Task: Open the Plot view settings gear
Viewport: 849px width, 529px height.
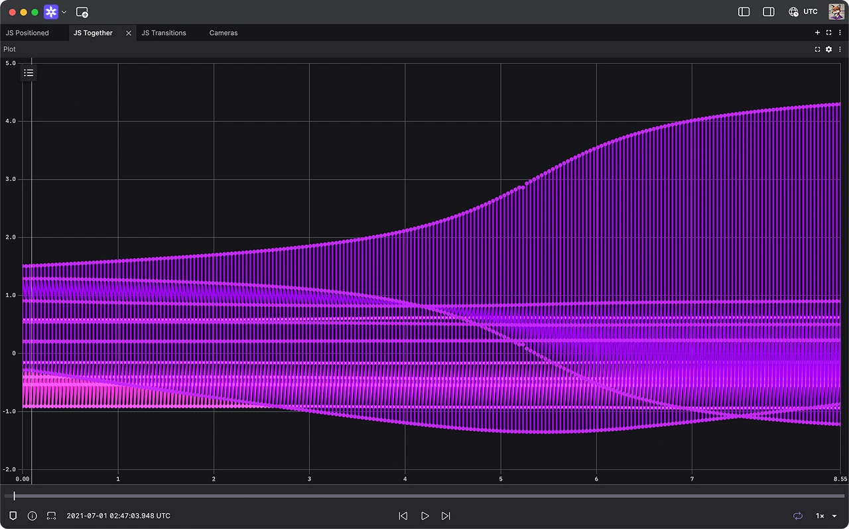Action: (828, 49)
